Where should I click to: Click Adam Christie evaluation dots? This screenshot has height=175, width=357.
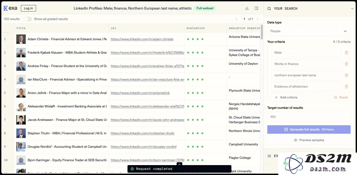pos(195,39)
